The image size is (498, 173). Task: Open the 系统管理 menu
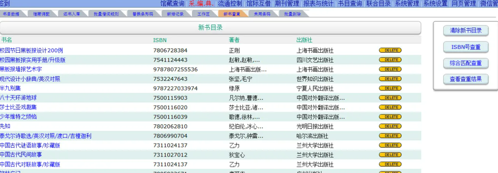[x=407, y=4]
